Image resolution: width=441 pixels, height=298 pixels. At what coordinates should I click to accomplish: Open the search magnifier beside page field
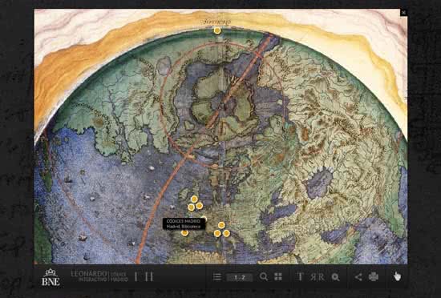(264, 276)
